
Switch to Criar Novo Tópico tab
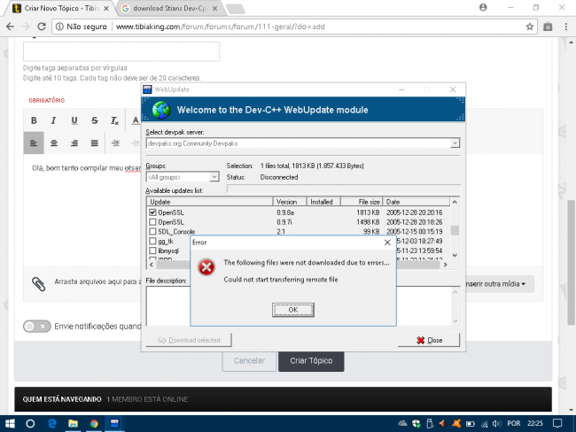click(x=60, y=8)
